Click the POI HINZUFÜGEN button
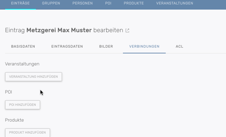The height and width of the screenshot is (137, 226). point(23,104)
